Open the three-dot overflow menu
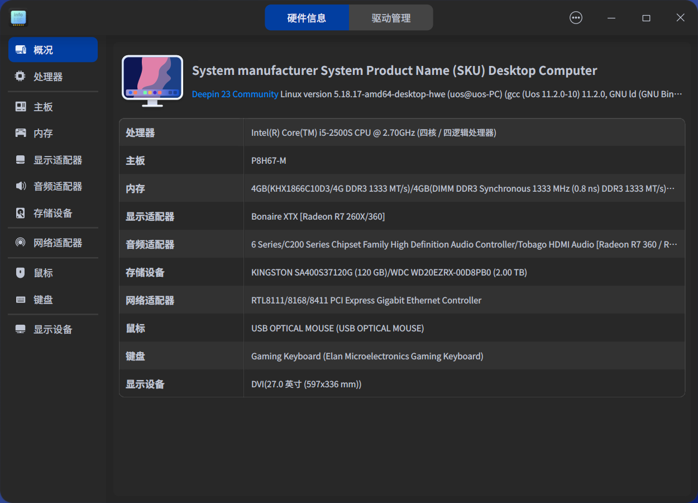This screenshot has width=698, height=503. [x=576, y=17]
